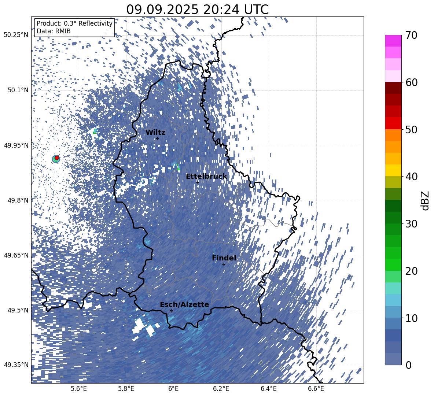Click the 49.35°N latitude label
The height and width of the screenshot is (396, 434).
click(16, 365)
